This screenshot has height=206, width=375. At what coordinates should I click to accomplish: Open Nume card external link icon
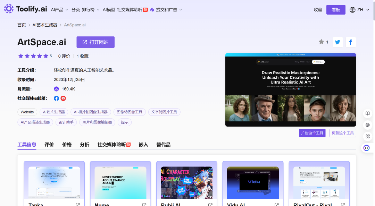click(144, 205)
